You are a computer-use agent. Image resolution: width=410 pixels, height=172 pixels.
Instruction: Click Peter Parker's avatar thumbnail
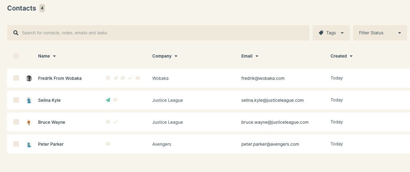tap(29, 144)
